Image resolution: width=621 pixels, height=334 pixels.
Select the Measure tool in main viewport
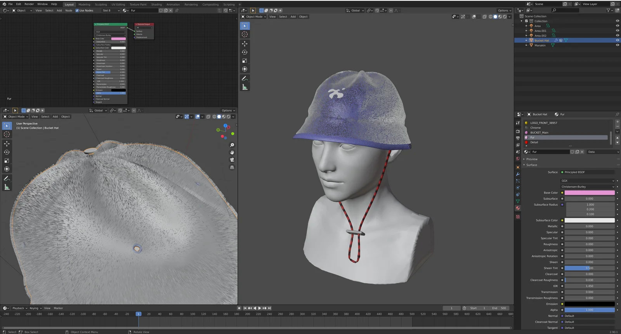(245, 87)
